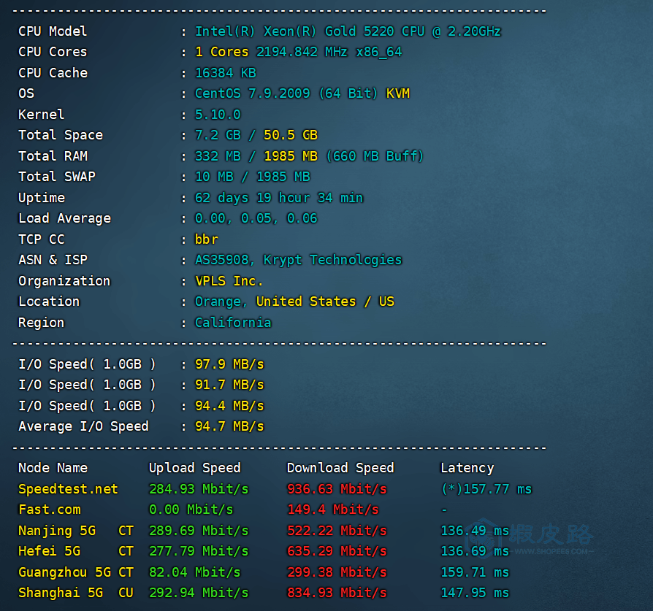The width and height of the screenshot is (653, 611).
Task: Click the 'CU' carrier label for Shanghai
Action: pos(126,593)
